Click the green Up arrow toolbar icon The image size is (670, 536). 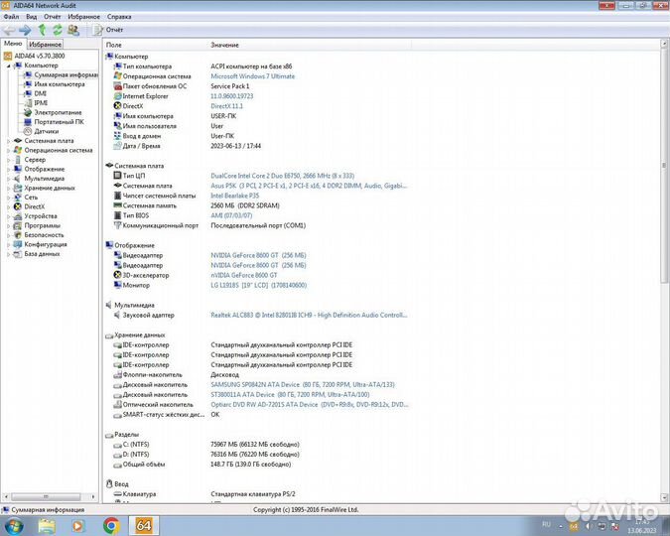coord(42,30)
